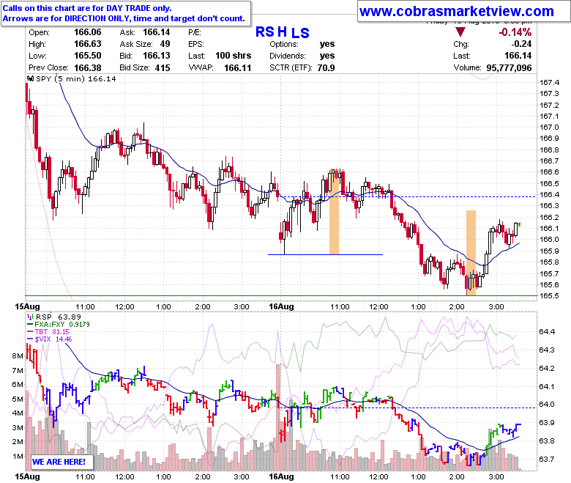This screenshot has height=483, width=571.
Task: Select the Ask value 166.14
Action: 157,32
